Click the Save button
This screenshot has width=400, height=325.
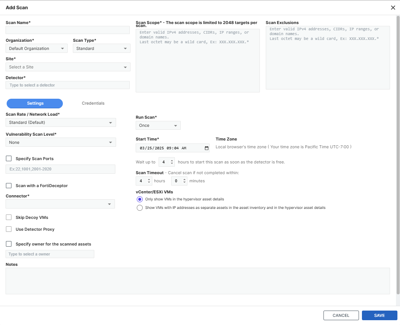coord(379,315)
